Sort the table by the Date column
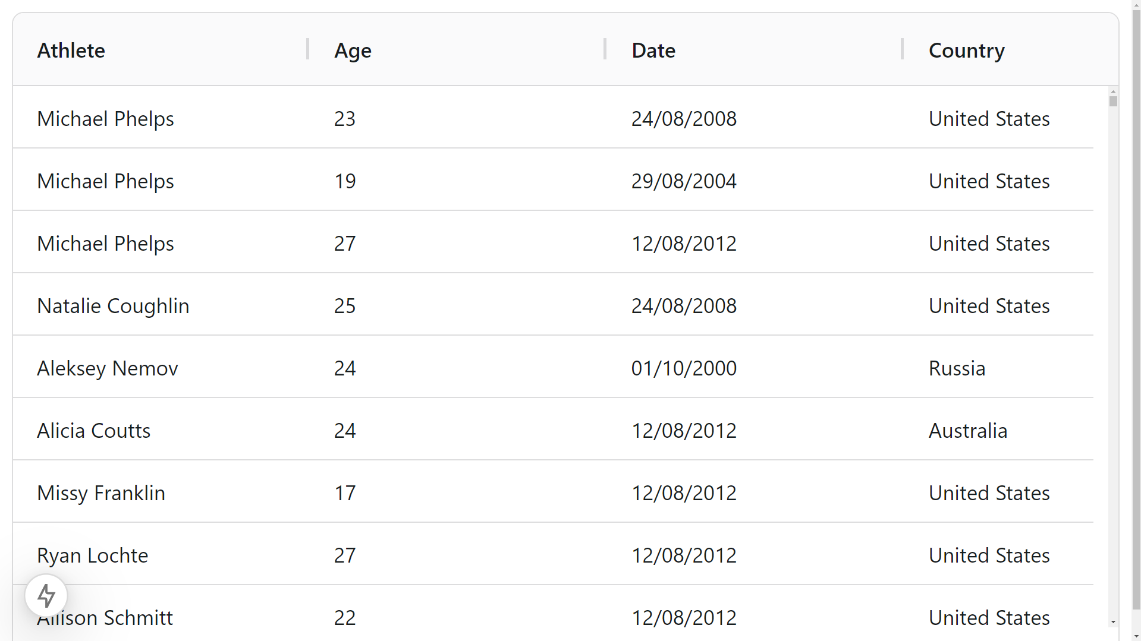This screenshot has width=1141, height=641. coord(653,50)
